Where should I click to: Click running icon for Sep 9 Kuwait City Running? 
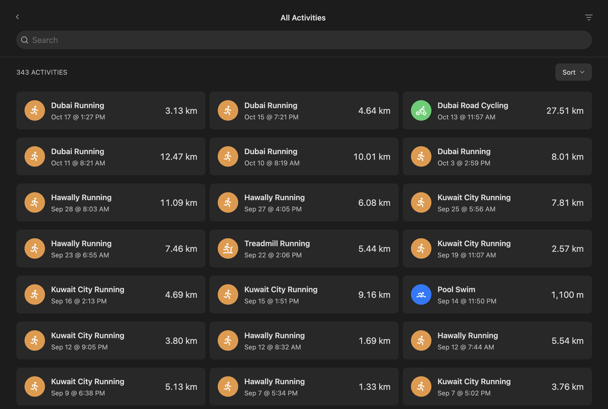click(x=35, y=387)
